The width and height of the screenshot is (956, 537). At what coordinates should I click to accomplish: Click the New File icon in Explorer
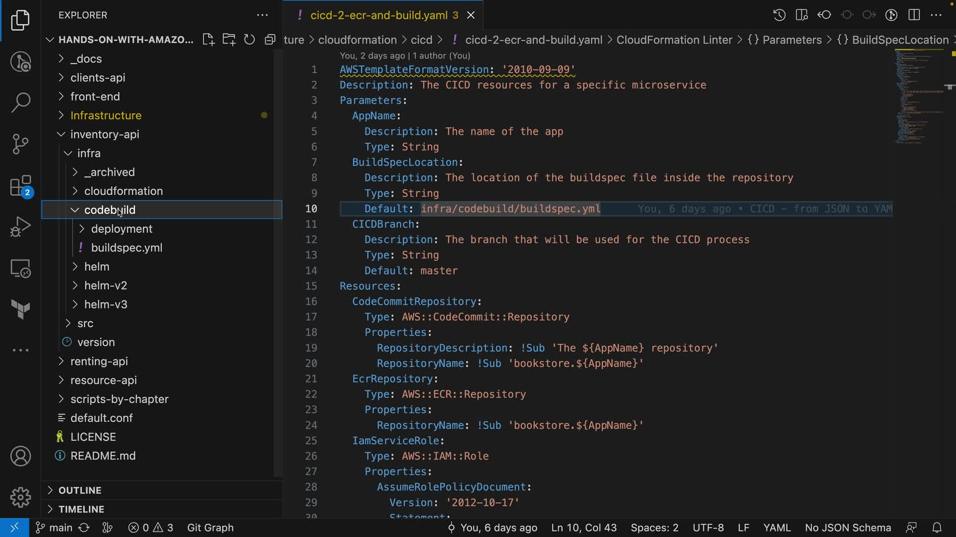tap(209, 40)
